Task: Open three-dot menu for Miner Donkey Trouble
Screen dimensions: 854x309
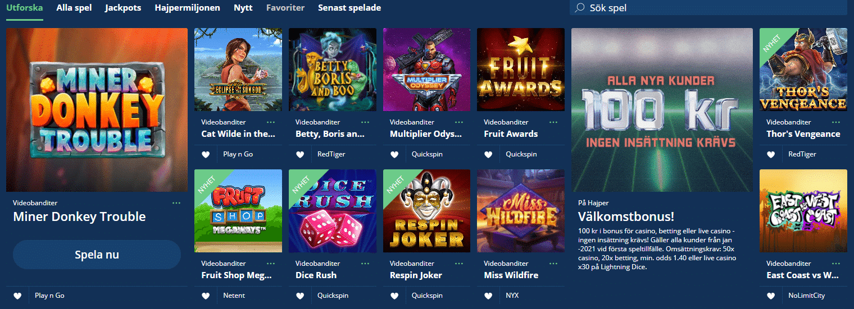Action: pyautogui.click(x=176, y=203)
